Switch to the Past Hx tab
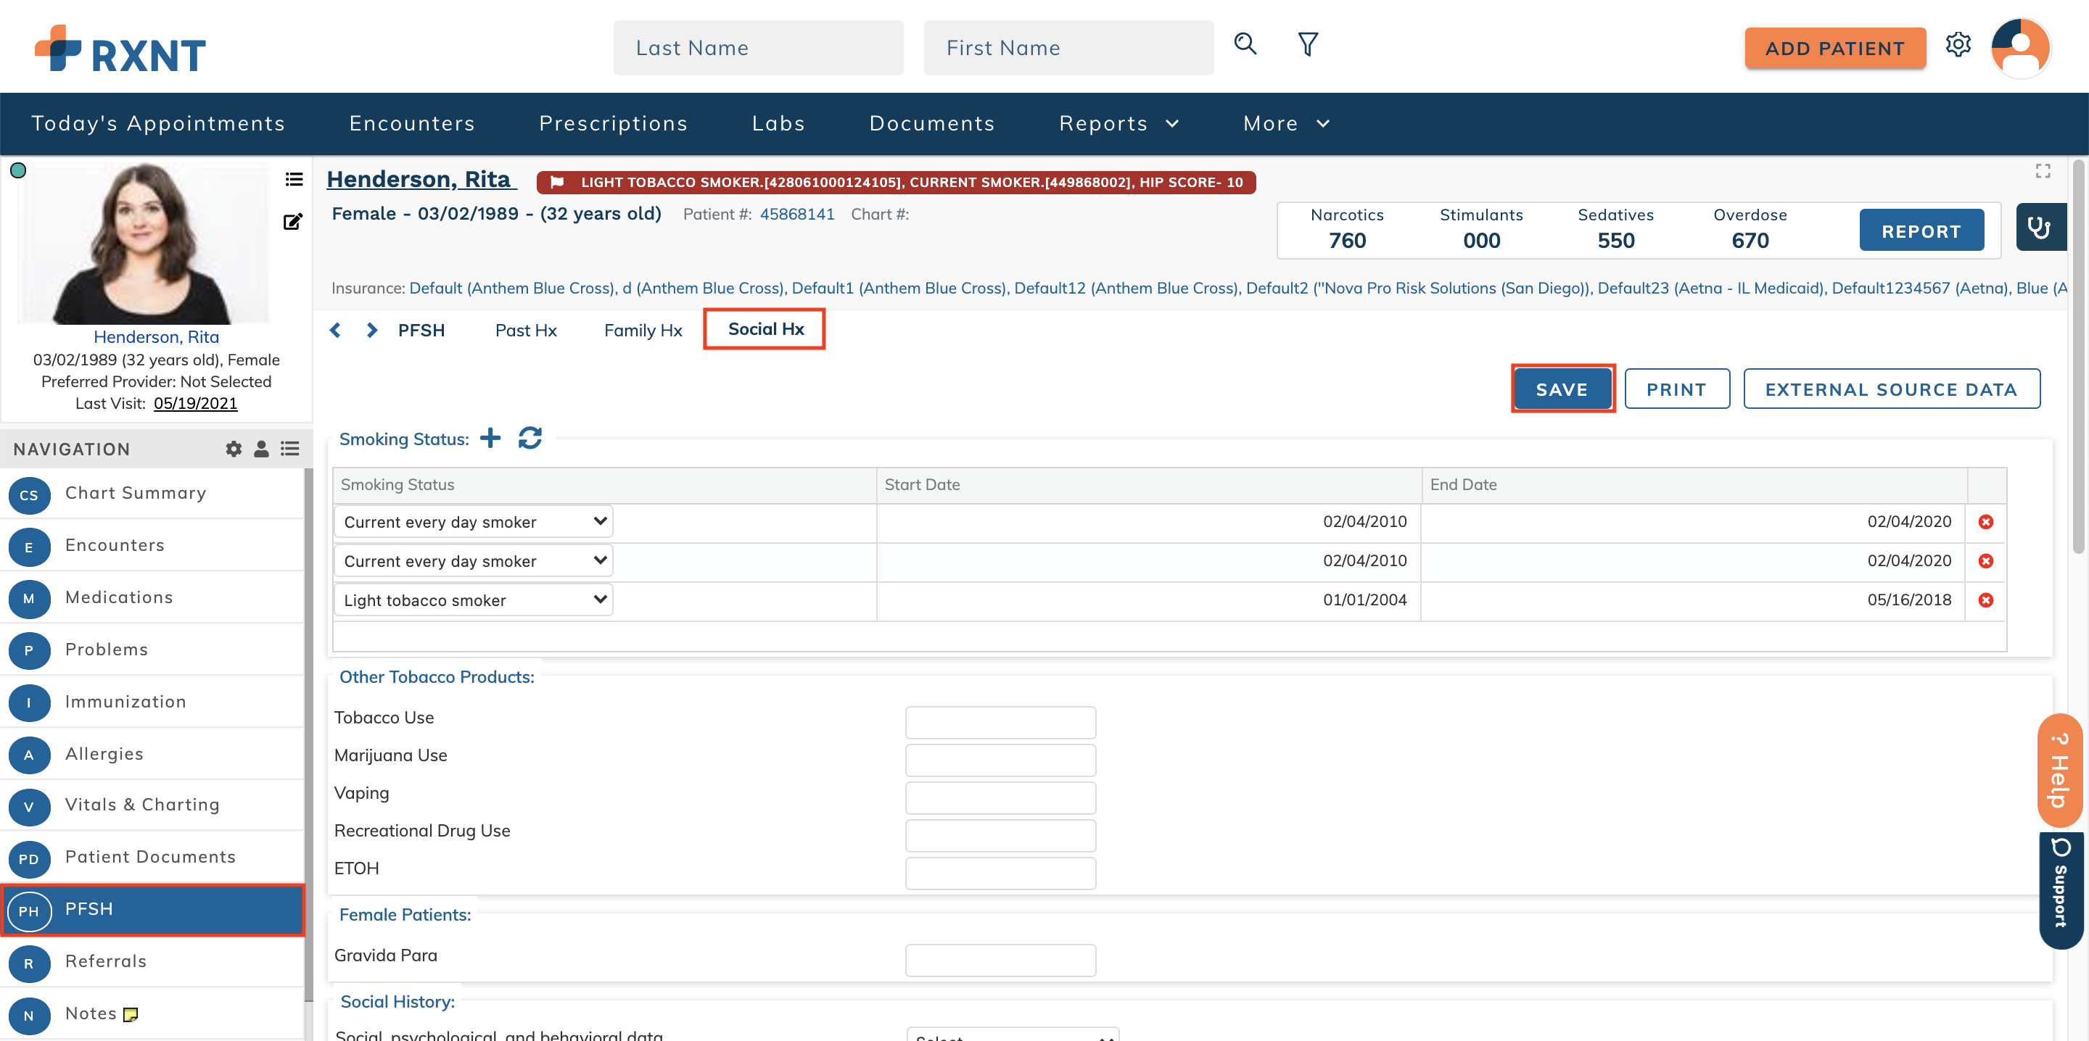 (525, 330)
